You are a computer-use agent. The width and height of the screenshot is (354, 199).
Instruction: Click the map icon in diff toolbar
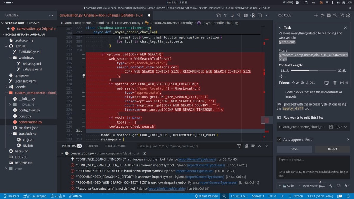tap(246, 15)
